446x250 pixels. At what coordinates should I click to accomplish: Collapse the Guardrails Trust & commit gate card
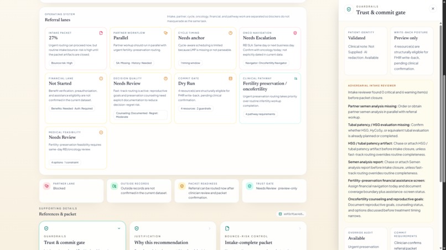click(x=119, y=228)
